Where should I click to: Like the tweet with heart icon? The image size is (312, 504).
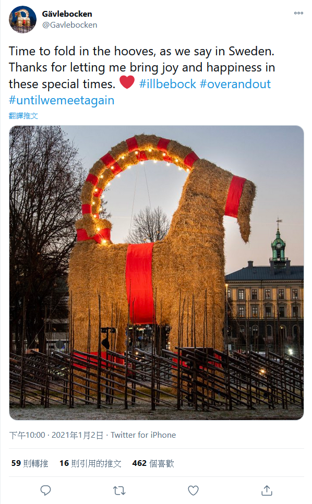193,490
